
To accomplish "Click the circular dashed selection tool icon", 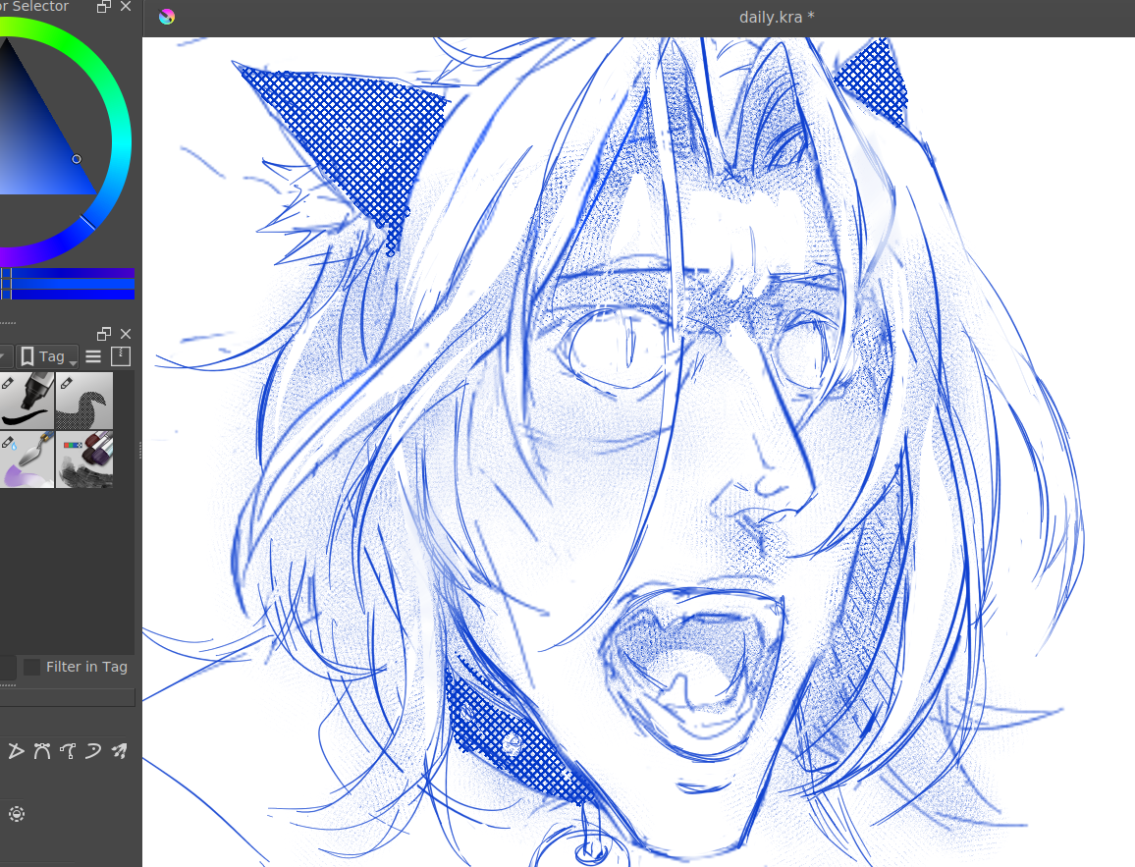I will click(x=16, y=813).
